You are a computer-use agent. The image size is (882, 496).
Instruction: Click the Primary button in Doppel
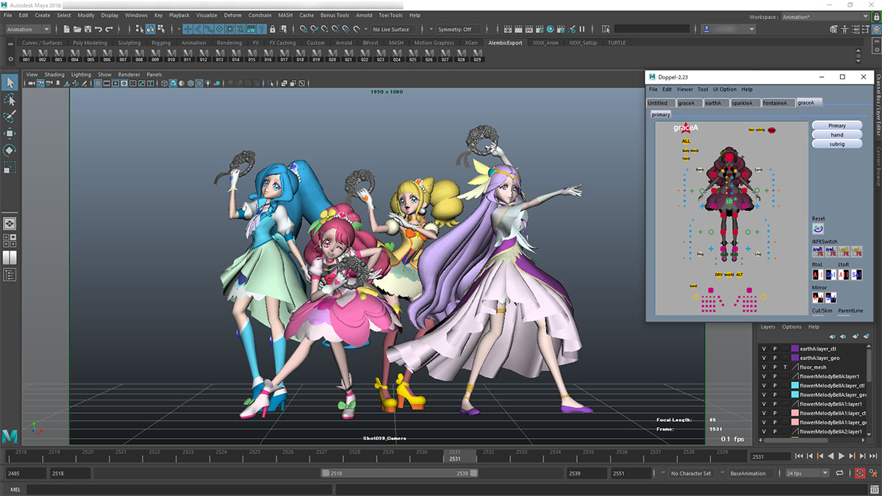(x=837, y=126)
